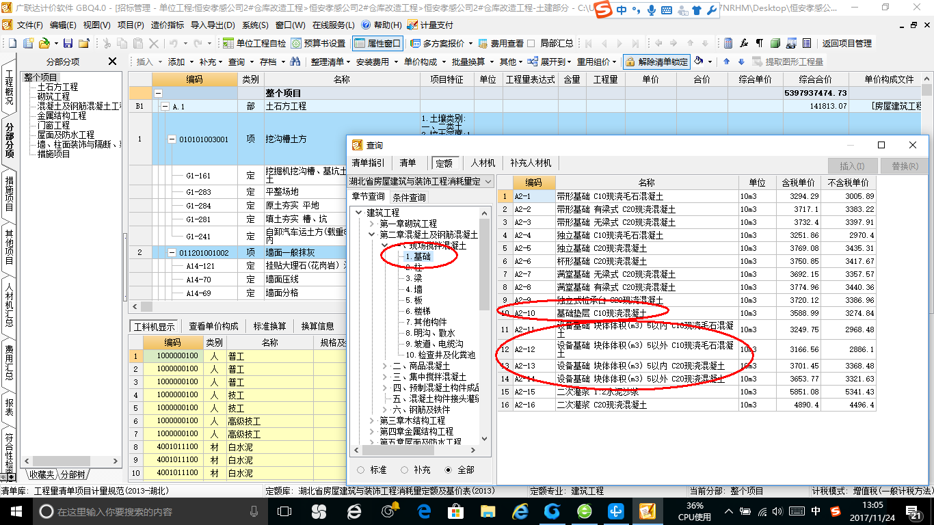This screenshot has width=934, height=525.
Task: Collapse the 建筑工程 root tree node
Action: coord(358,213)
